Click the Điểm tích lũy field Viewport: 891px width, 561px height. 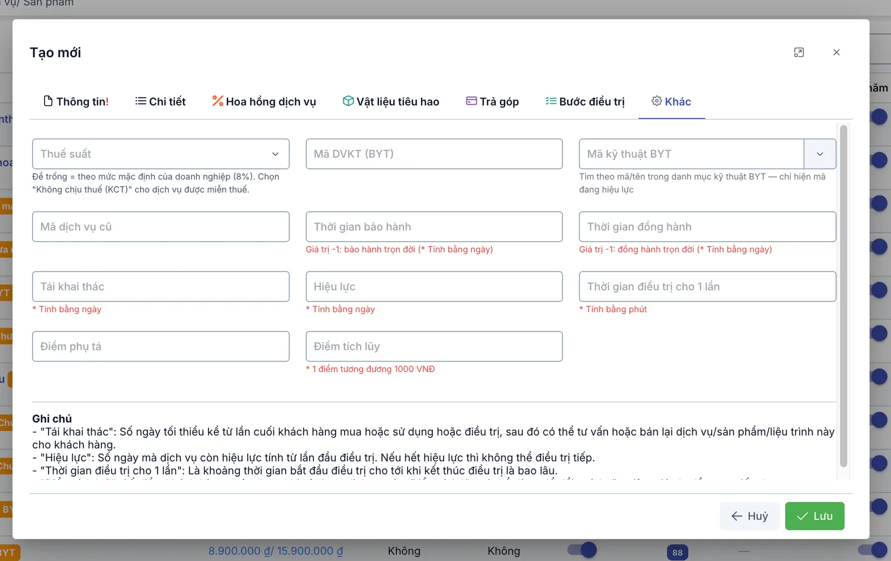pyautogui.click(x=434, y=347)
